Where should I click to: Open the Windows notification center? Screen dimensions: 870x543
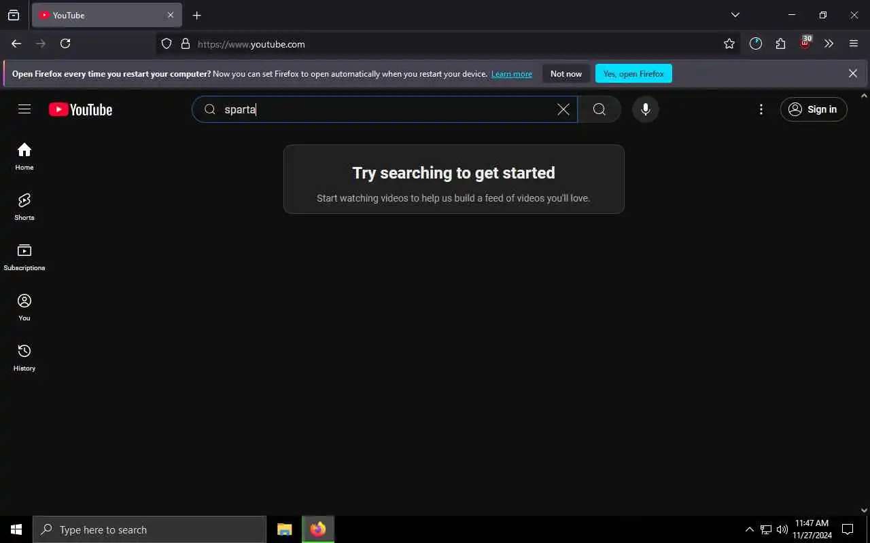(848, 529)
